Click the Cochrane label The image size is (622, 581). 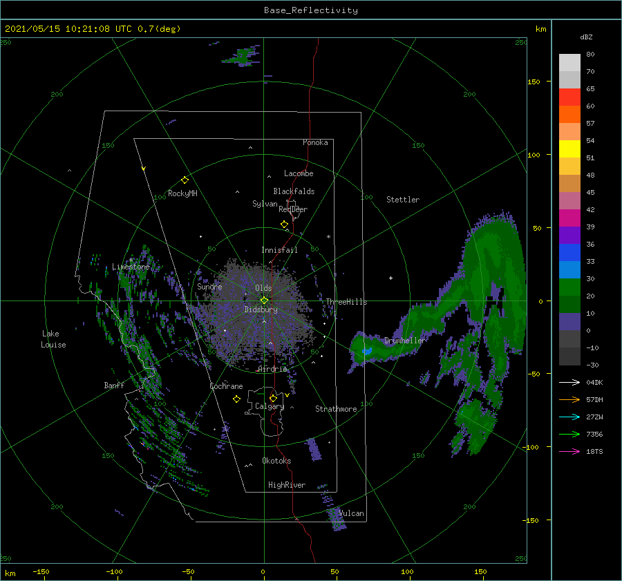coord(226,386)
